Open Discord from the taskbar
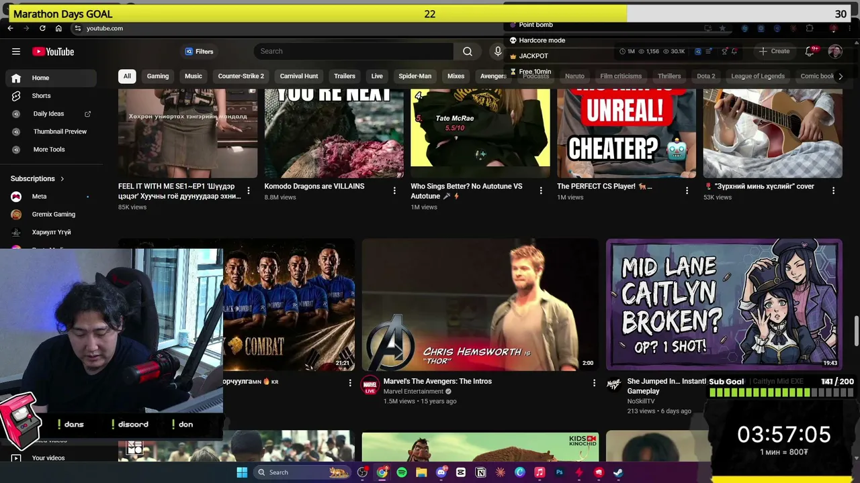The width and height of the screenshot is (860, 483). (441, 472)
